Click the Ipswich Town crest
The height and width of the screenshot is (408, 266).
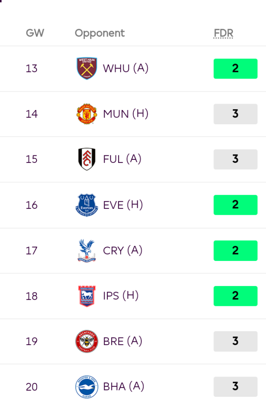click(87, 296)
